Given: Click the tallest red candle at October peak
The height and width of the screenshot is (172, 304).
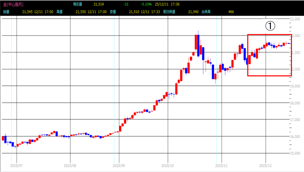Looking at the screenshot, I should coord(196,42).
